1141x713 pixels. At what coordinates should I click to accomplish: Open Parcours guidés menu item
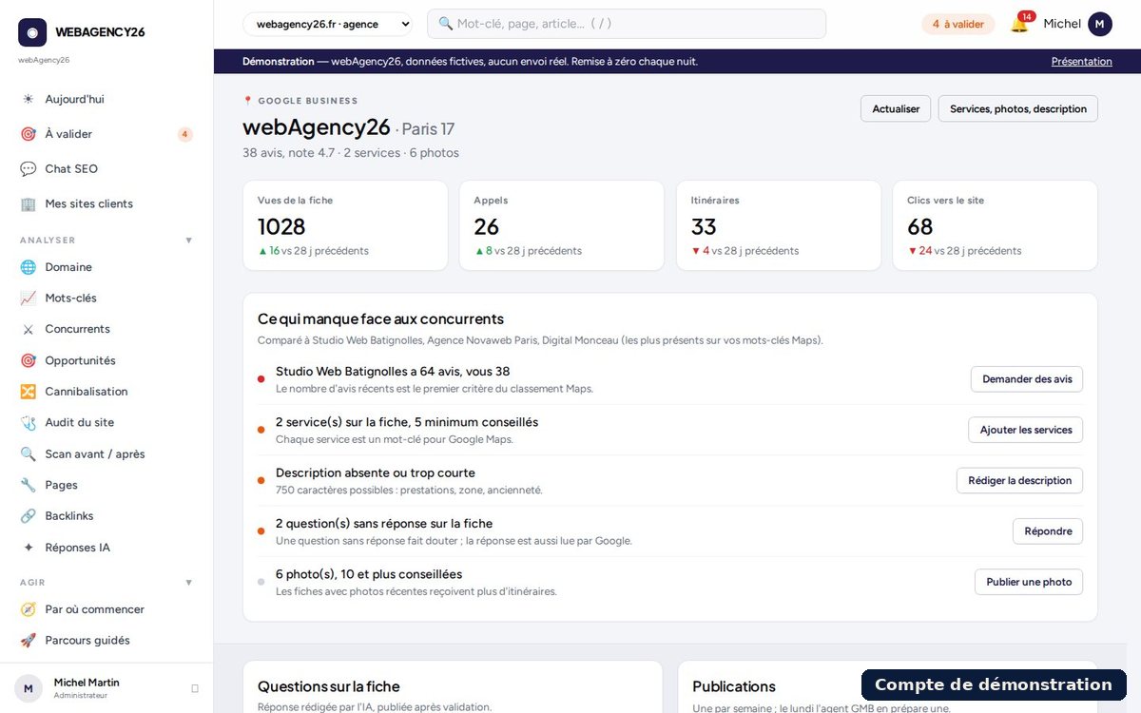point(106,641)
